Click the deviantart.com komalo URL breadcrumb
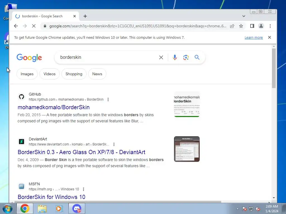Image resolution: width=286 pixels, height=214 pixels. point(69,144)
